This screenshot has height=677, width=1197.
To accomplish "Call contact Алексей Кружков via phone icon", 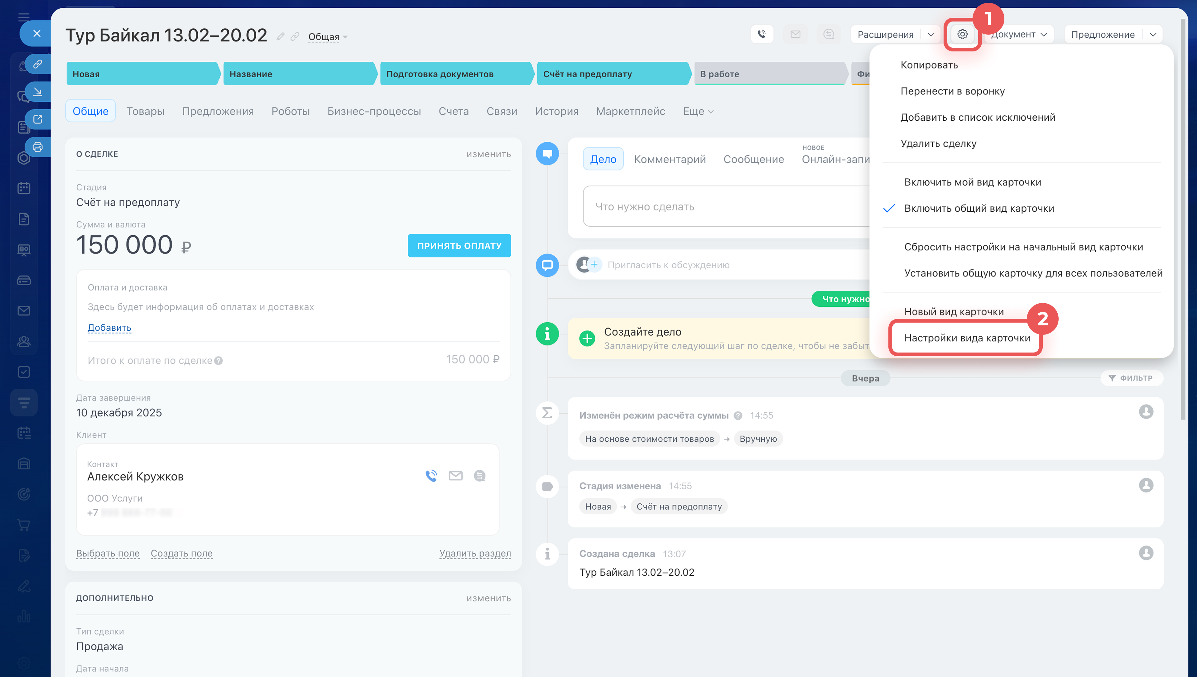I will [x=431, y=476].
